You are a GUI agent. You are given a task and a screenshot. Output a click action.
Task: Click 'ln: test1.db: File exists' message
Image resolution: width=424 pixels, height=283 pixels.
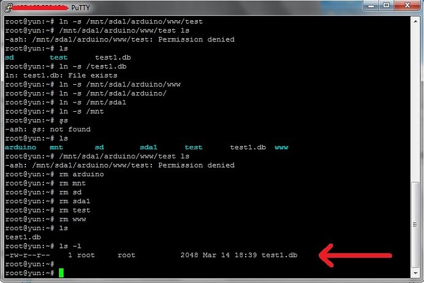(x=61, y=76)
